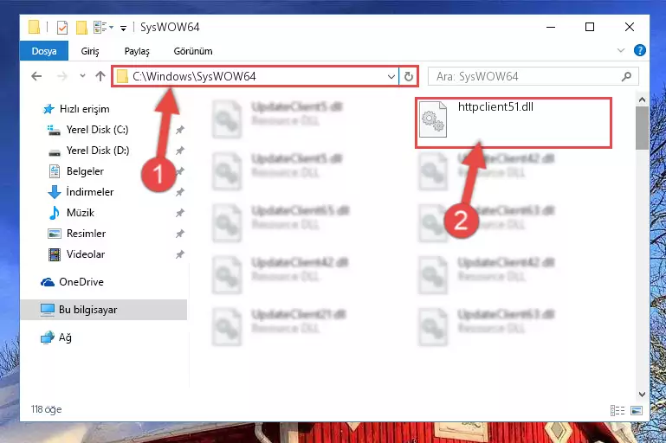666x443 pixels.
Task: Go up one folder level
Action: pos(100,76)
